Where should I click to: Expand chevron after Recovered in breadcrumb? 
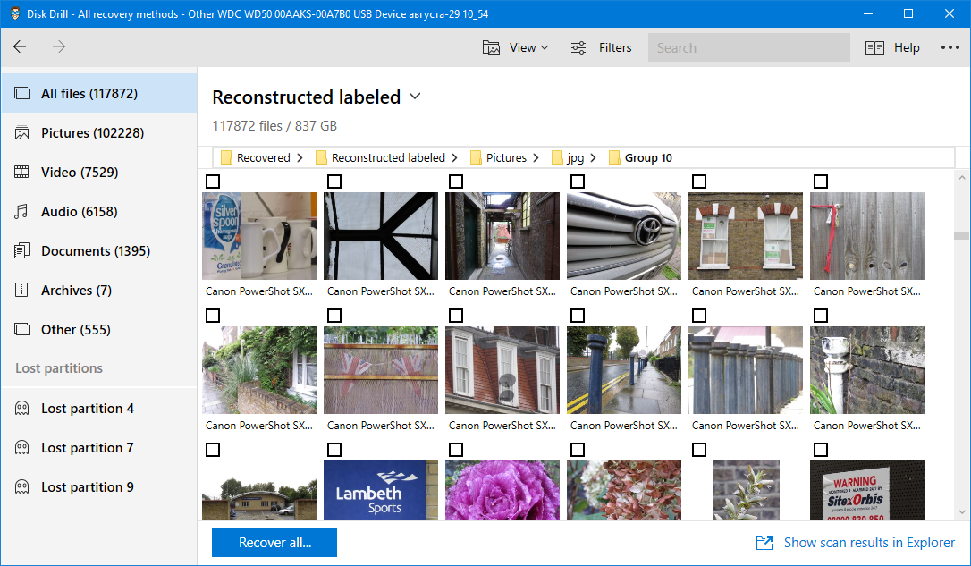pos(300,157)
